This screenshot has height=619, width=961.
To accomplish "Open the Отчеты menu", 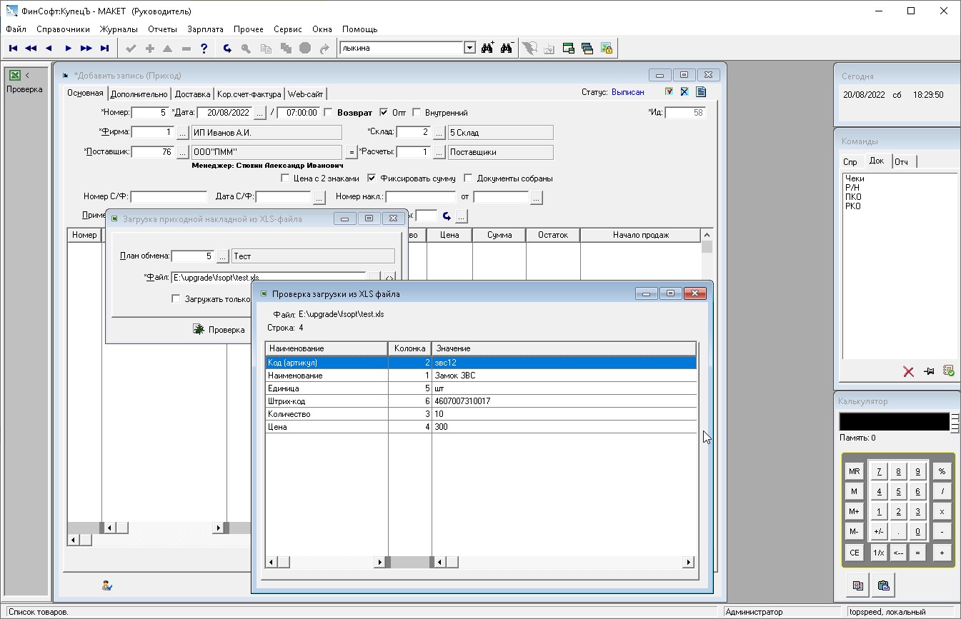I will pyautogui.click(x=162, y=29).
